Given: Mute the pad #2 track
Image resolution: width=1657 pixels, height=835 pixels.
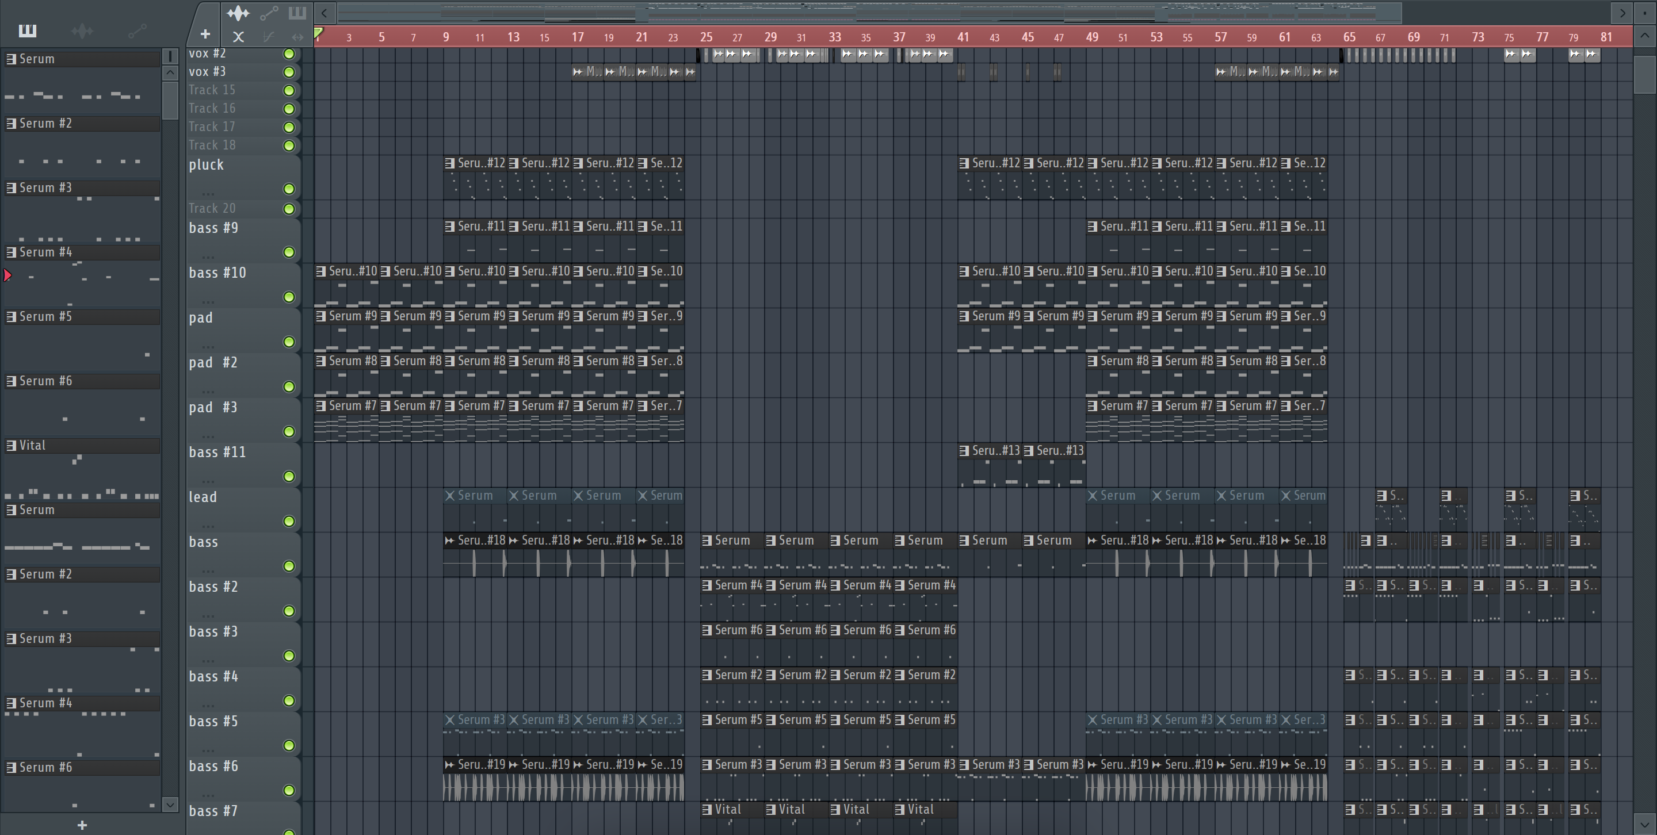Looking at the screenshot, I should point(289,387).
